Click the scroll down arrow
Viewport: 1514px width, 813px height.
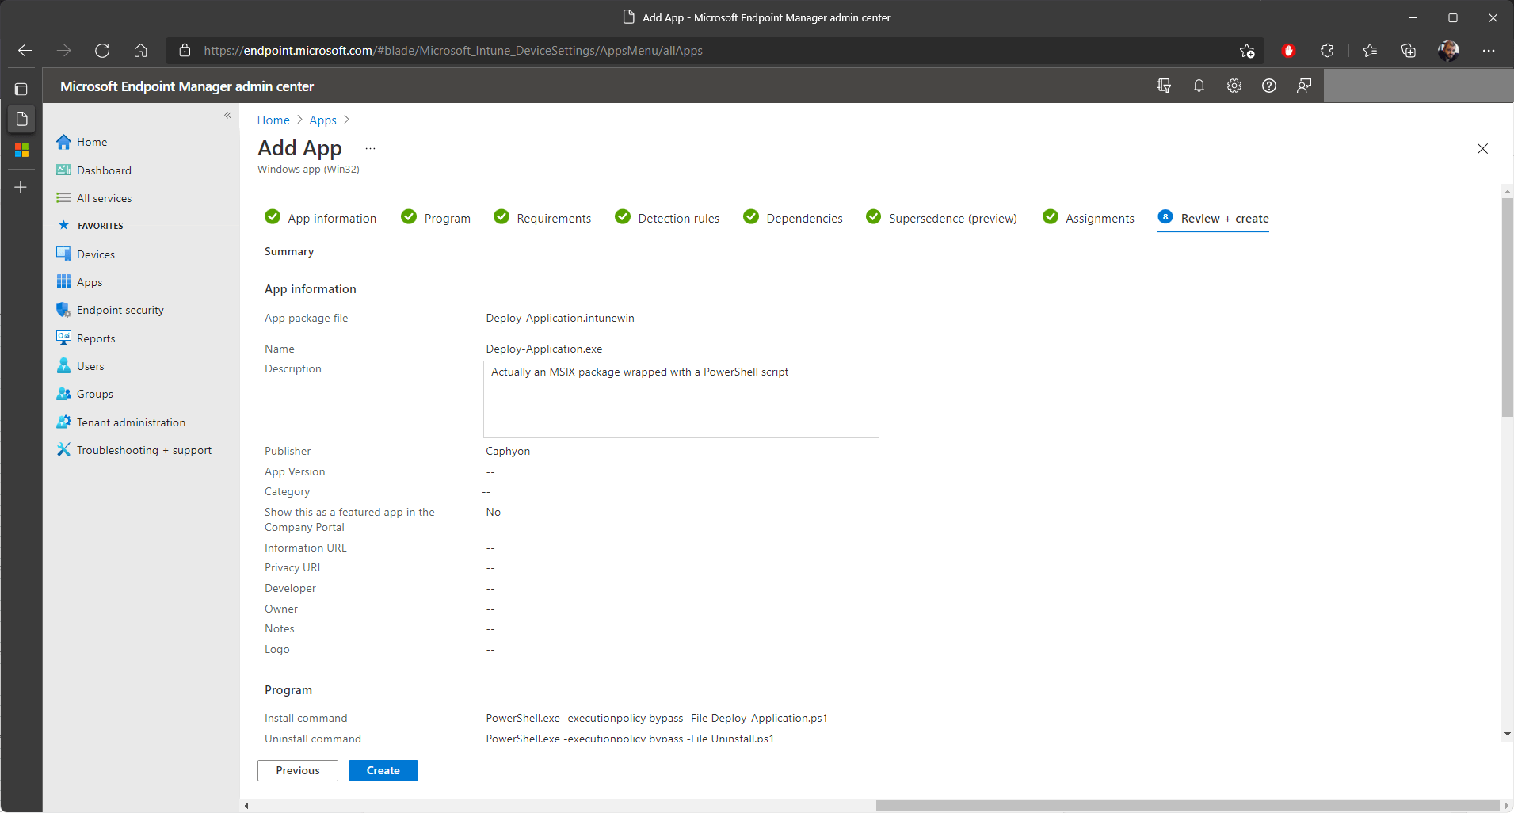1507,735
